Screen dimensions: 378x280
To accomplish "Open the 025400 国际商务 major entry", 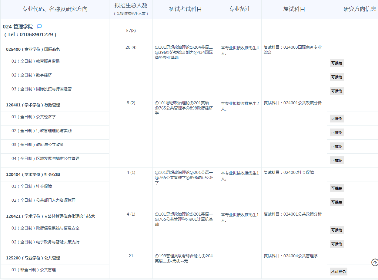I will point(33,49).
